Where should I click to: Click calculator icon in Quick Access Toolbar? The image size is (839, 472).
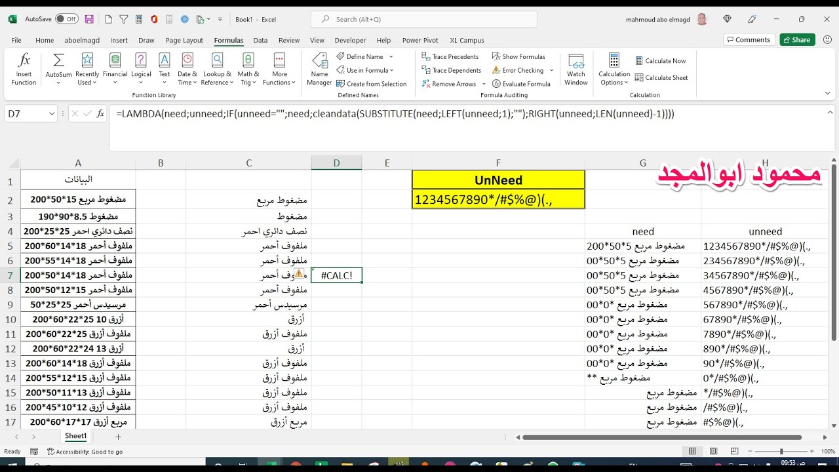140,19
